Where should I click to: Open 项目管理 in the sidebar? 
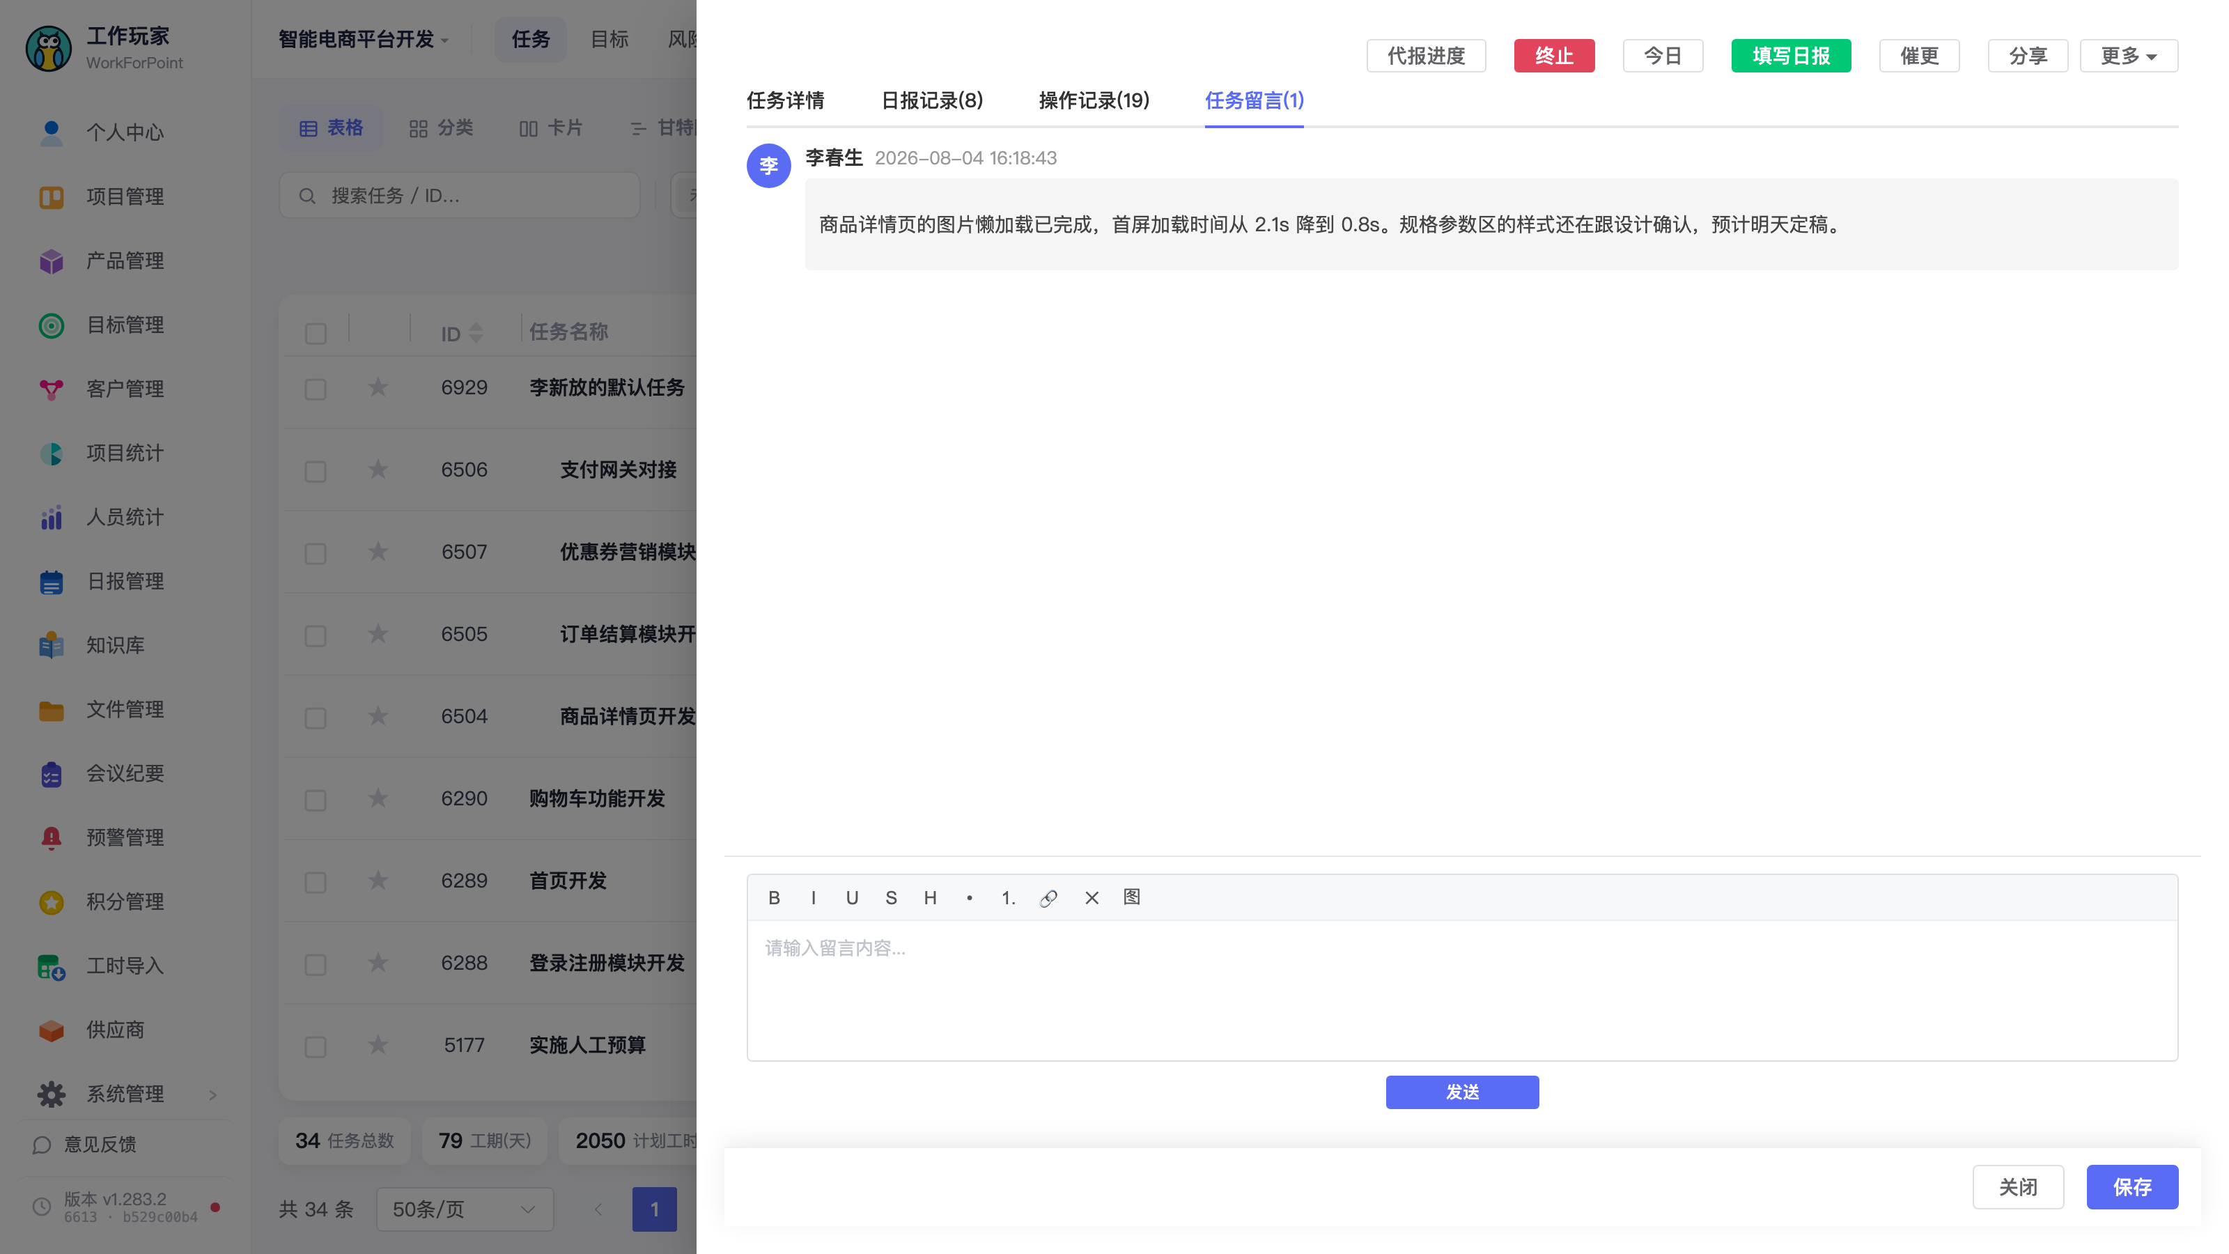point(125,196)
